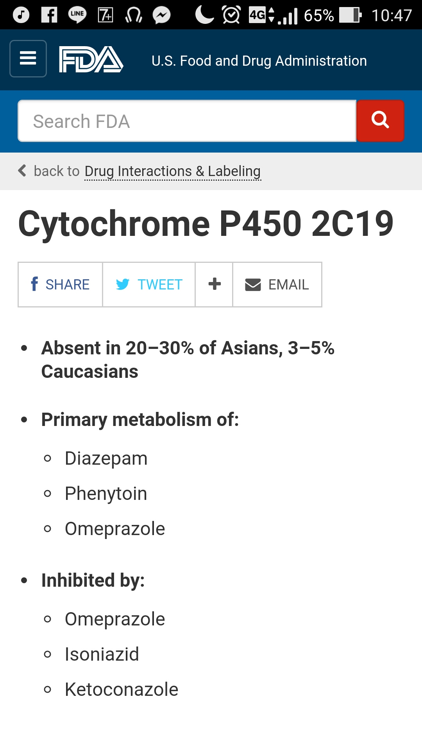Open the hamburger navigation menu
Image resolution: width=422 pixels, height=751 pixels.
click(28, 59)
